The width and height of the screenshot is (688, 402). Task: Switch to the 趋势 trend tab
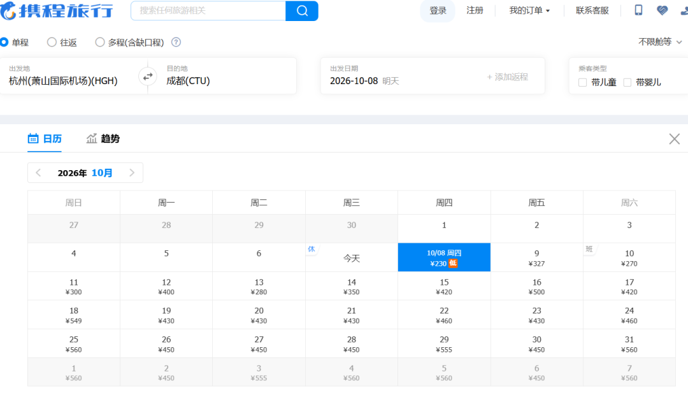click(103, 139)
